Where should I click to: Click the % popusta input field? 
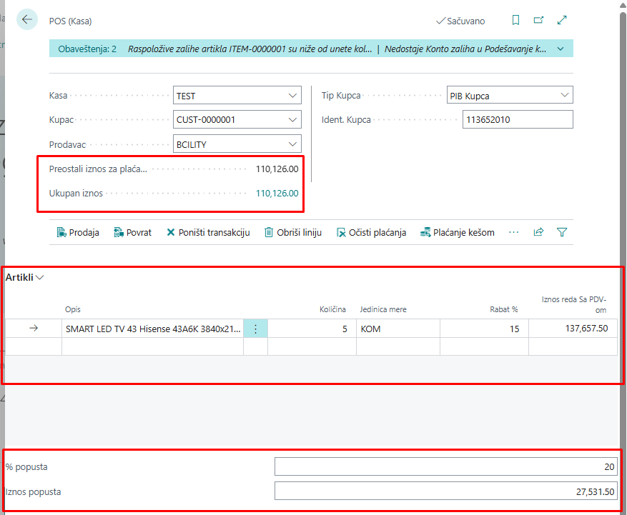[x=445, y=466]
